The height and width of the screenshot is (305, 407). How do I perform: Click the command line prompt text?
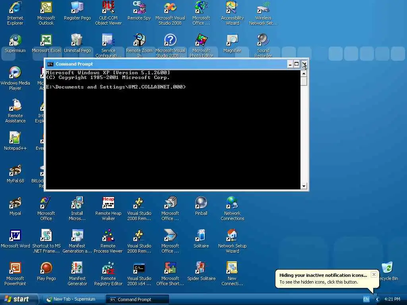tap(116, 87)
